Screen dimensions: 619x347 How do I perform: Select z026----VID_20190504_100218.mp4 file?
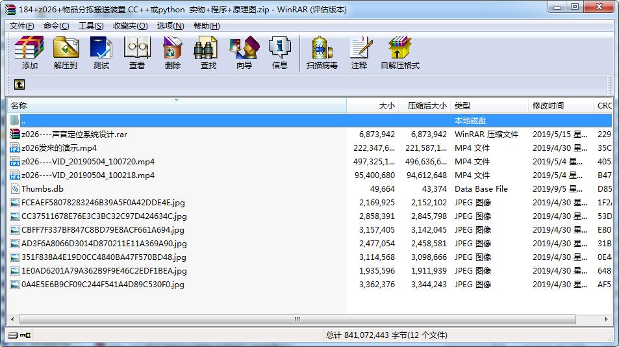88,175
